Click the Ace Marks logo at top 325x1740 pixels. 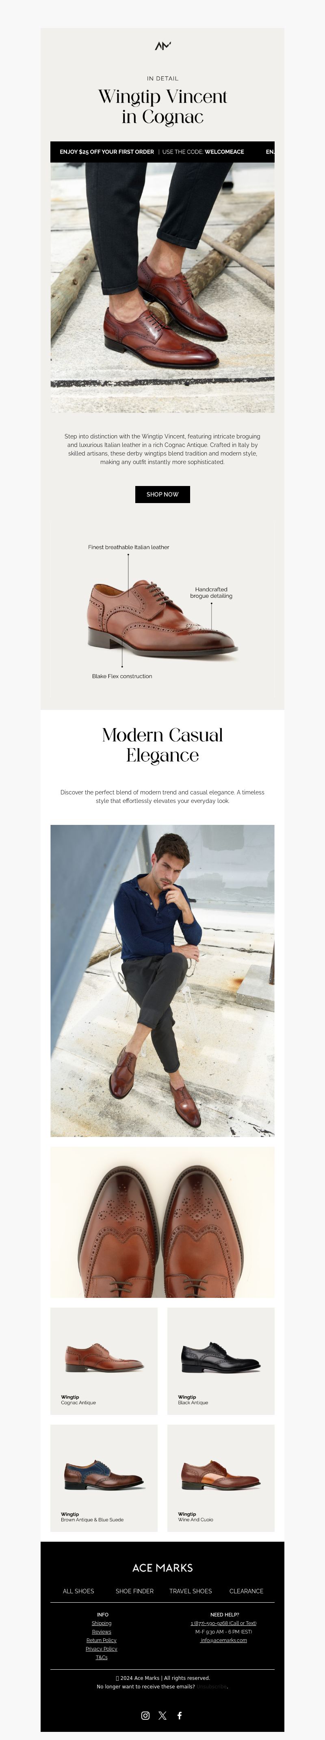click(163, 46)
